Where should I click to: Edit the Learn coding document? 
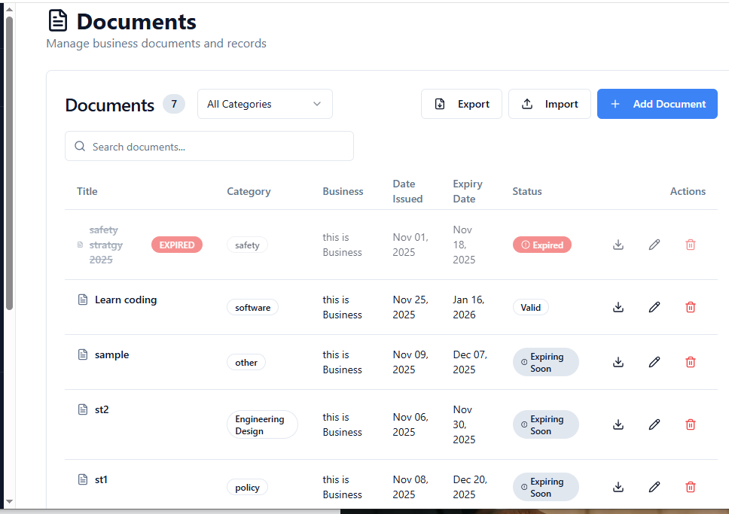tap(654, 307)
